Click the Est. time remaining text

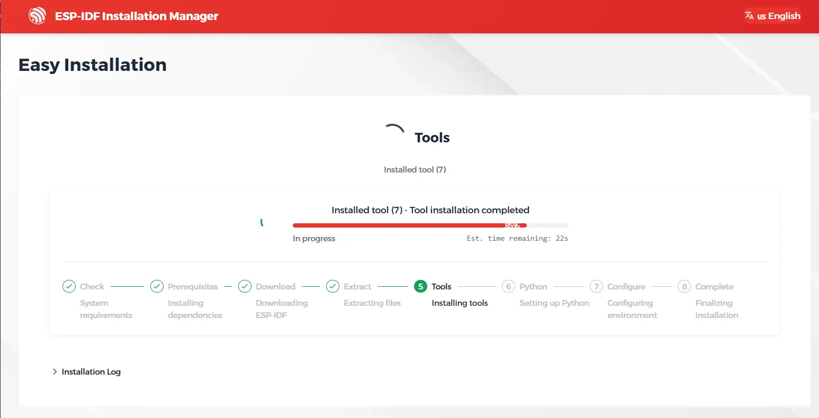click(x=517, y=239)
